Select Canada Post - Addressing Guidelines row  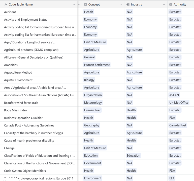pyautogui.click(x=29, y=125)
